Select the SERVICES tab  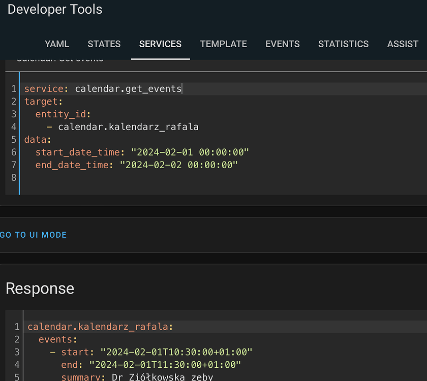(x=160, y=44)
